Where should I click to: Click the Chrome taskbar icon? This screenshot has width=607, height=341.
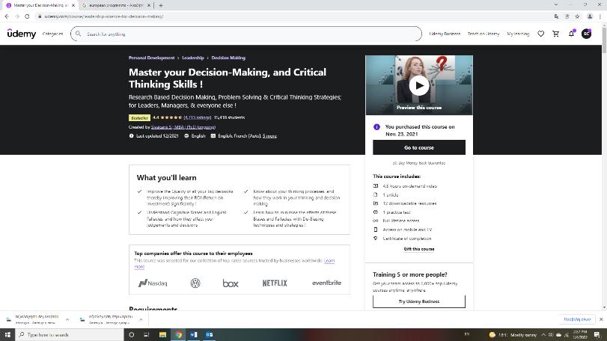(178, 335)
